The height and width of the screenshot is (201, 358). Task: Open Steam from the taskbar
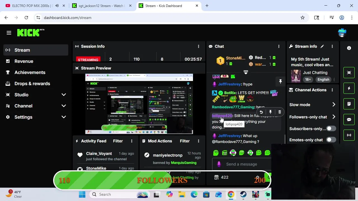pos(243,194)
